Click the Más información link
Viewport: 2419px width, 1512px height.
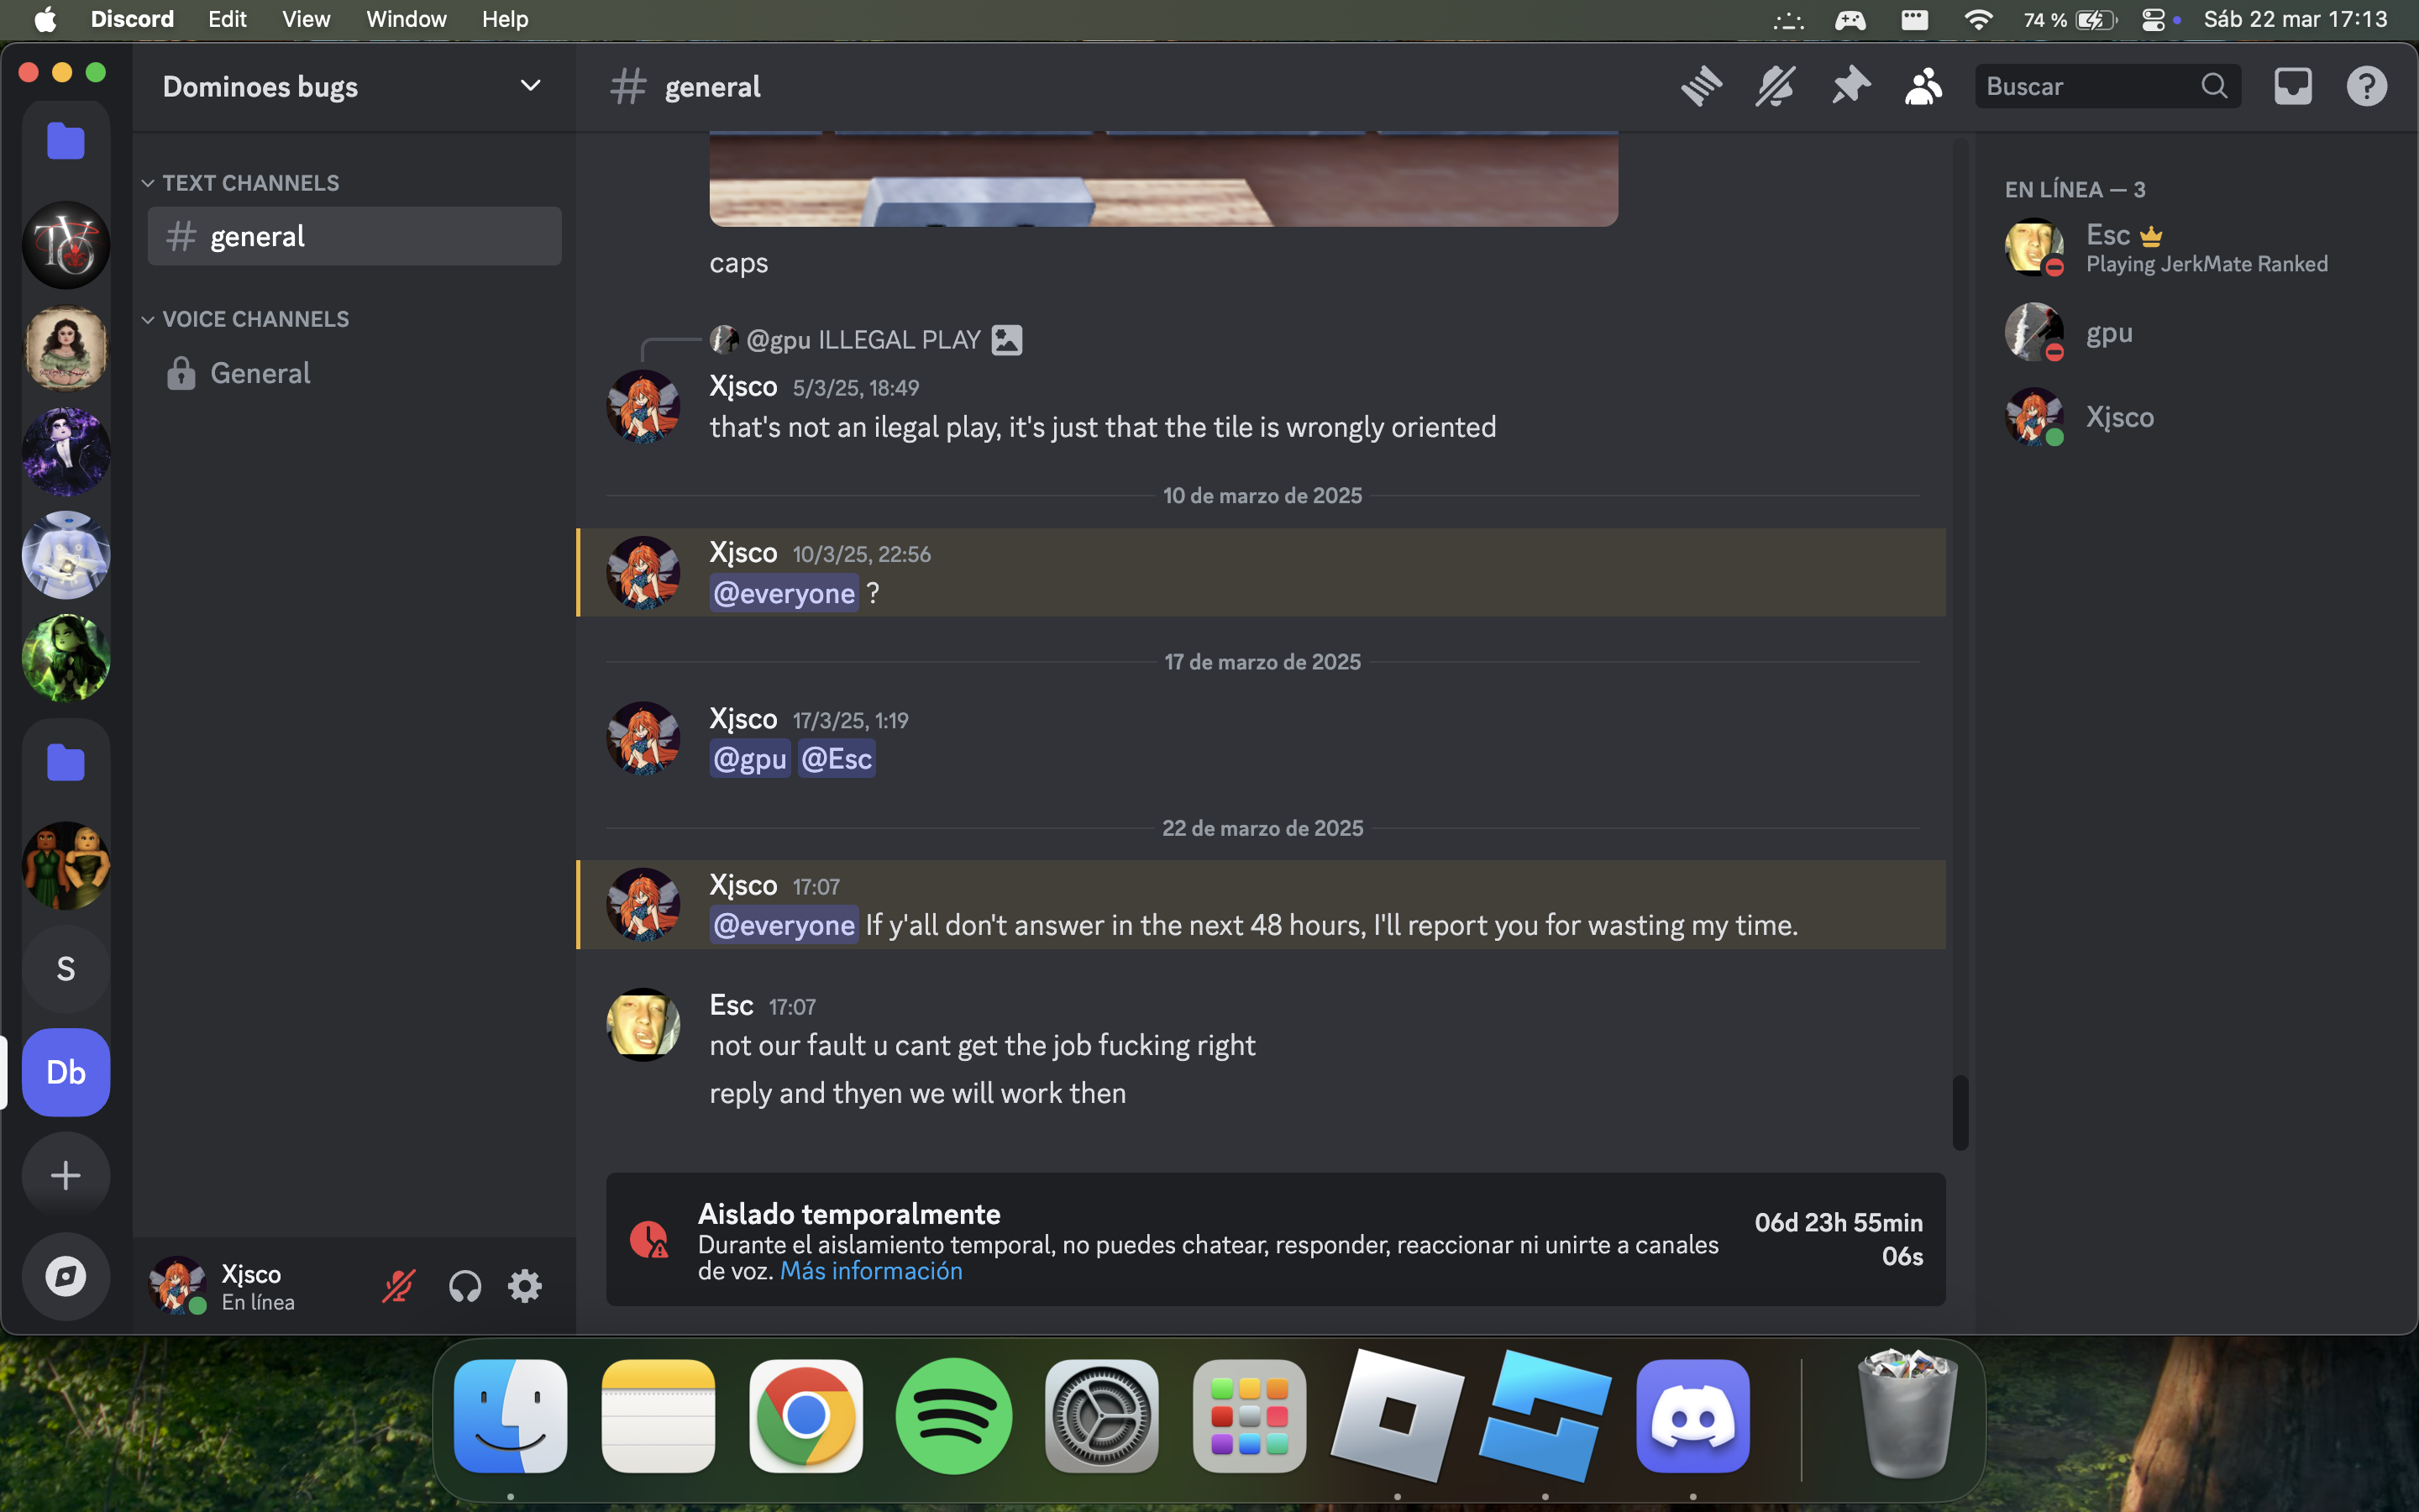point(871,1271)
